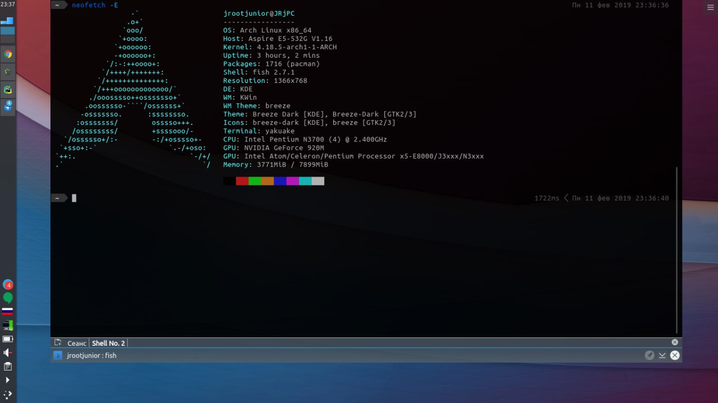The image size is (718, 403).
Task: Click the jrootjunior@JRjPC header text
Action: 259,13
